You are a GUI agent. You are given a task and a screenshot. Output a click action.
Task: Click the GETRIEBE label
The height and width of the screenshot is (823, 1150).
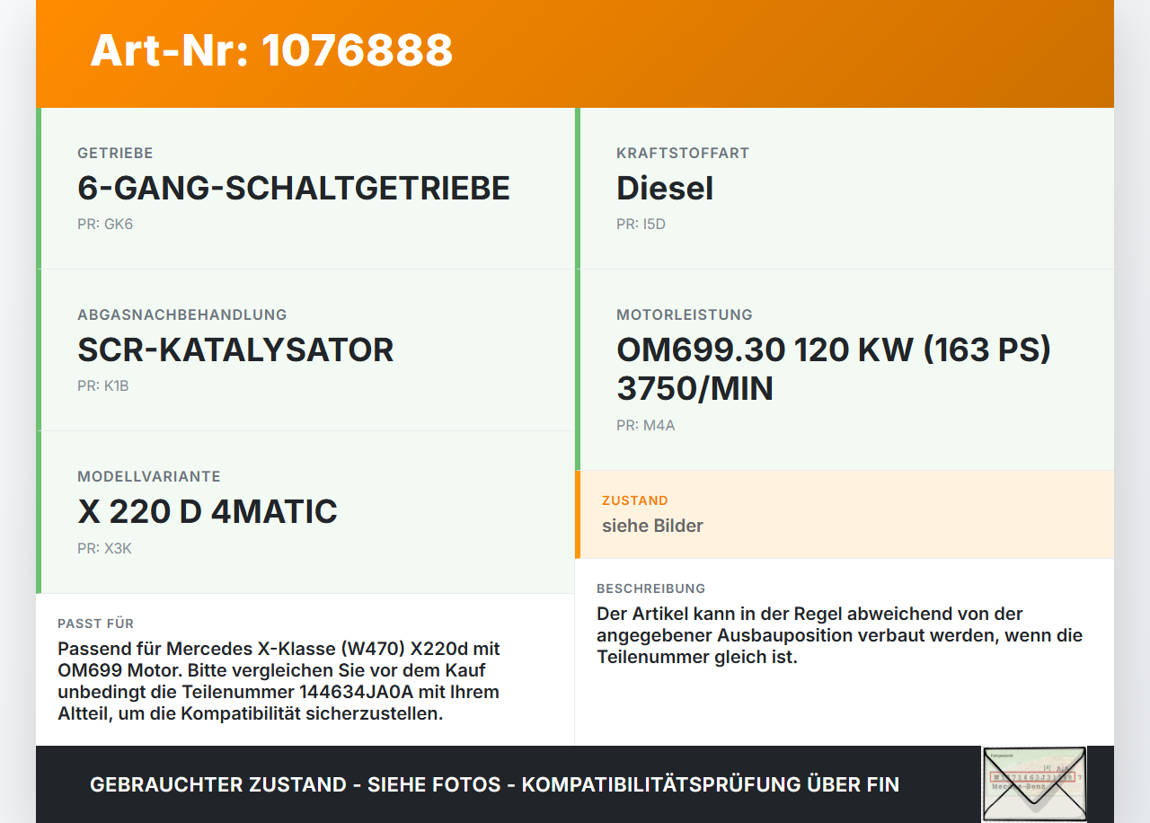click(115, 153)
